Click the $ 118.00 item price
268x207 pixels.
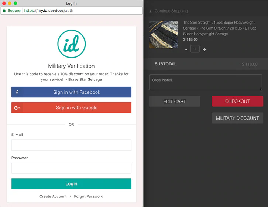click(190, 39)
